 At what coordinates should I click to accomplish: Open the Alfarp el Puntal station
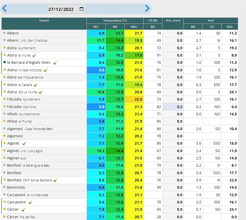coord(19,121)
